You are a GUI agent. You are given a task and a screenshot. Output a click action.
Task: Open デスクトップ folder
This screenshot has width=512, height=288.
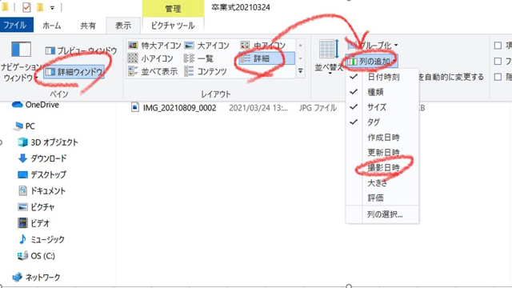tap(42, 174)
